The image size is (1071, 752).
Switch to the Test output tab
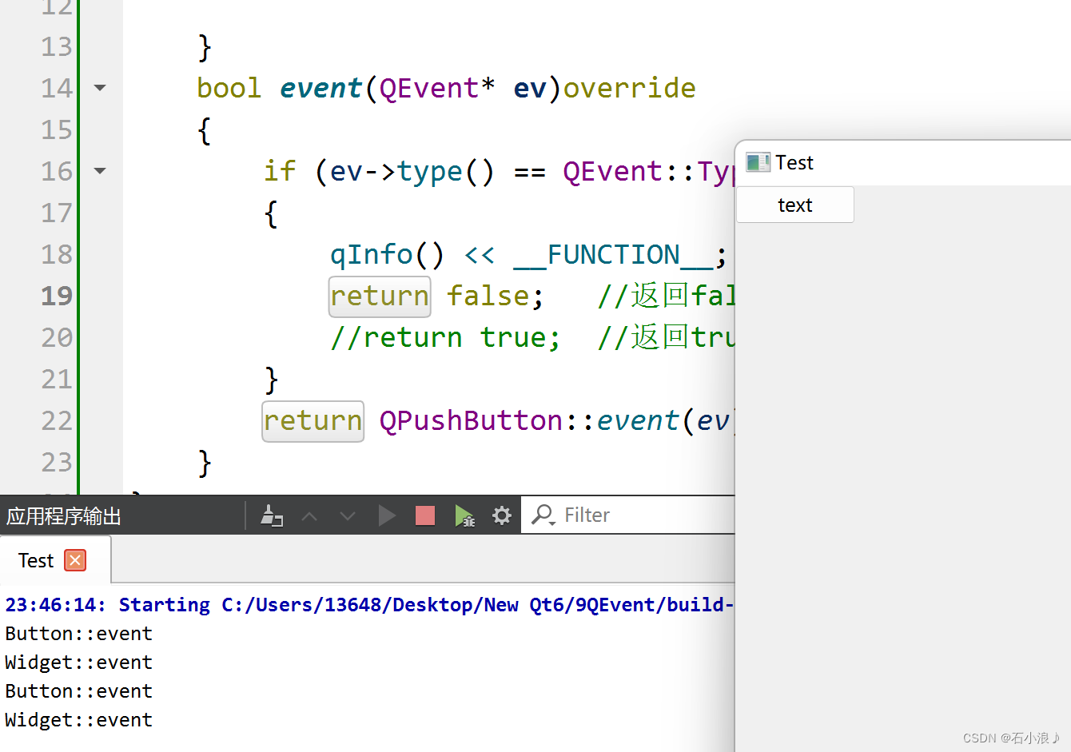coord(35,559)
